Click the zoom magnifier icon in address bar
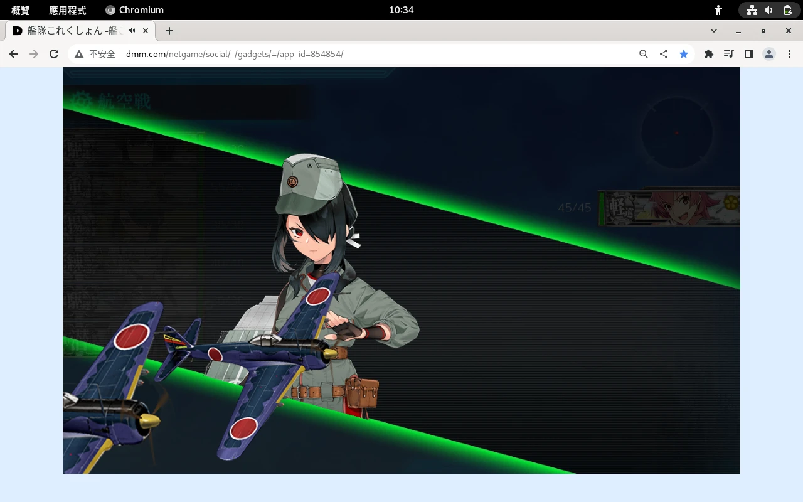This screenshot has height=502, width=803. (x=643, y=54)
